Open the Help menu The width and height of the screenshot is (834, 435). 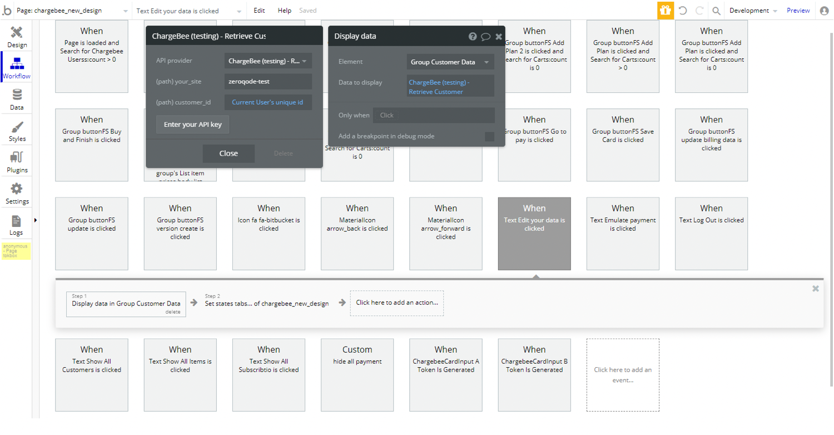coord(284,11)
